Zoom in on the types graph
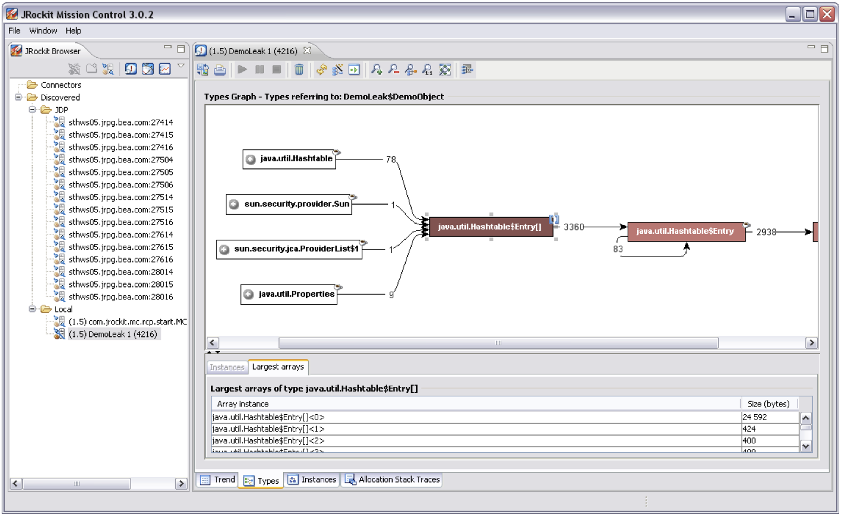 377,70
